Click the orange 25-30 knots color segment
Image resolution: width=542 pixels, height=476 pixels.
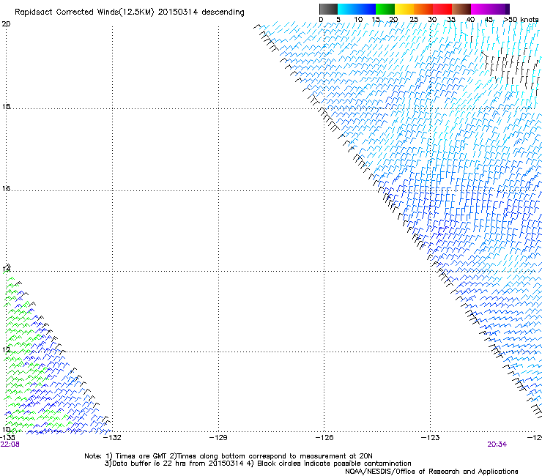[423, 9]
